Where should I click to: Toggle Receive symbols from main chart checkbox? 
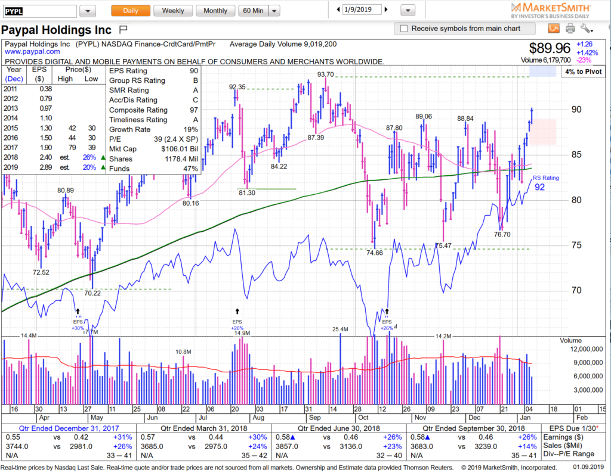click(404, 29)
